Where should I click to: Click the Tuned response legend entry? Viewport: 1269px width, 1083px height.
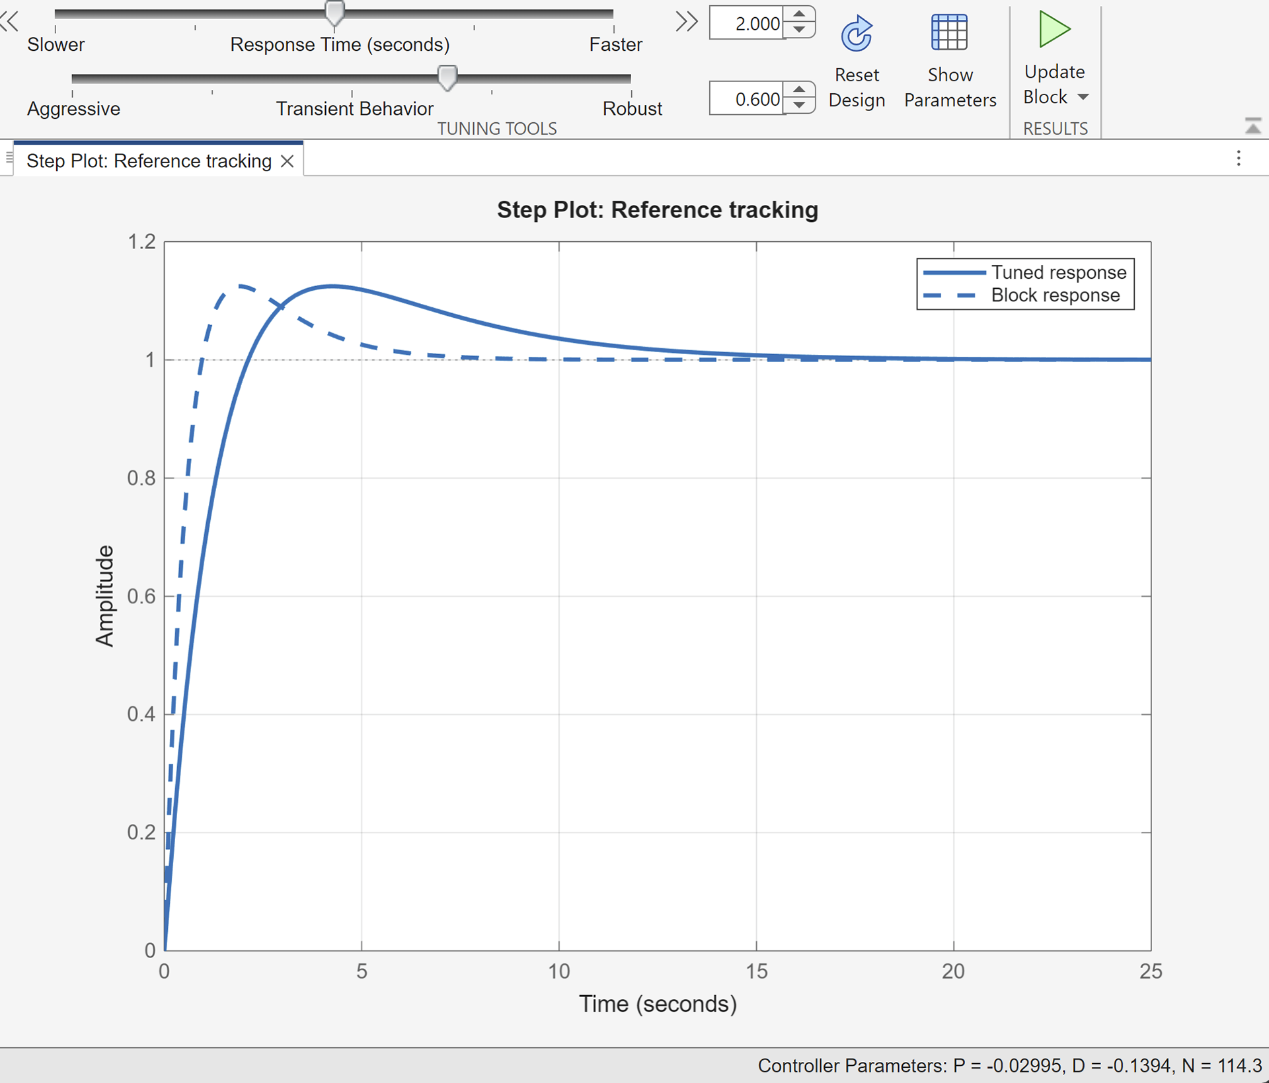[1024, 272]
